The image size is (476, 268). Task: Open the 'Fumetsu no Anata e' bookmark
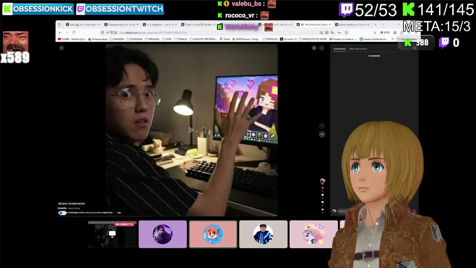click(343, 39)
